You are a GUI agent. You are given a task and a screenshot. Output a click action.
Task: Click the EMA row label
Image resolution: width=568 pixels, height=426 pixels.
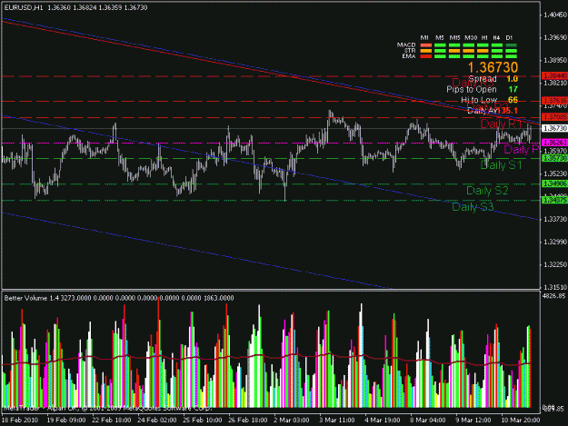[x=409, y=56]
